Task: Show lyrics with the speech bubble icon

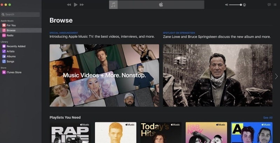Action: click(x=269, y=5)
